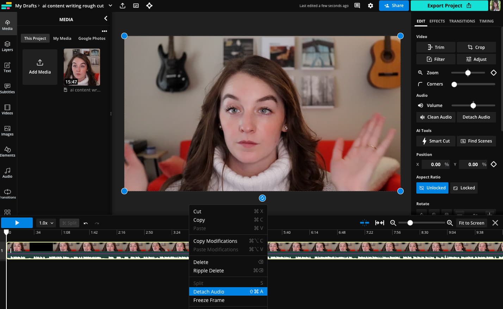Viewport: 503px width, 309px height.
Task: Toggle the Zoom keyframe diamond
Action: 493,72
